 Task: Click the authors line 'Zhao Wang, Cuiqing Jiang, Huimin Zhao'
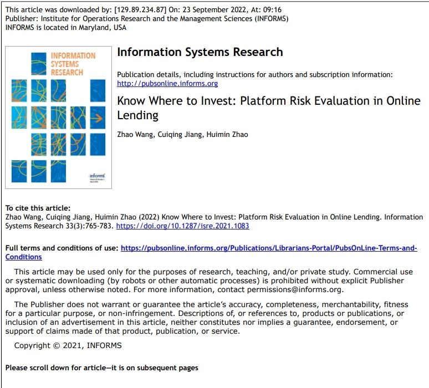[x=182, y=135]
